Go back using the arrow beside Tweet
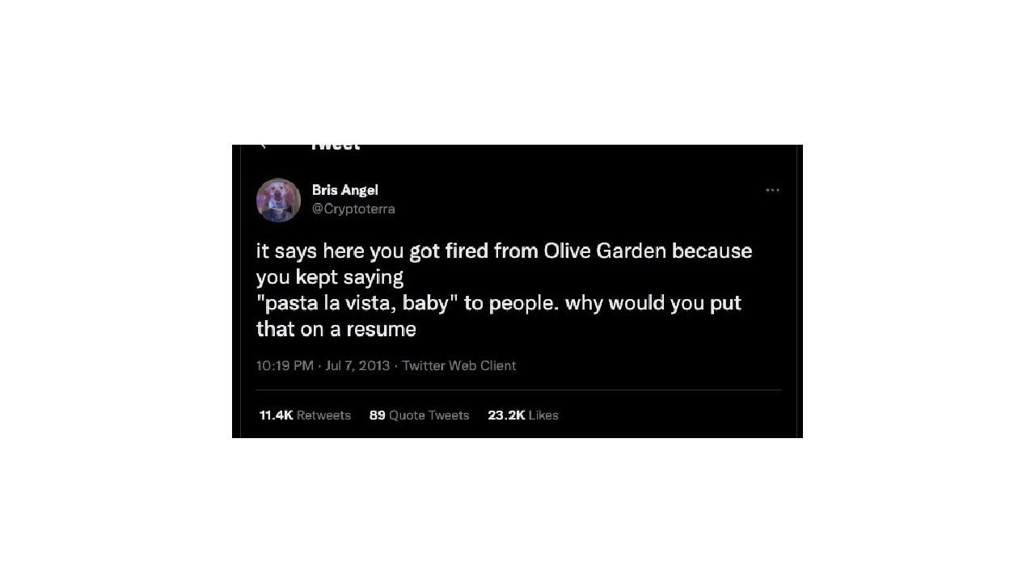Screen dimensions: 1035x582 263,146
